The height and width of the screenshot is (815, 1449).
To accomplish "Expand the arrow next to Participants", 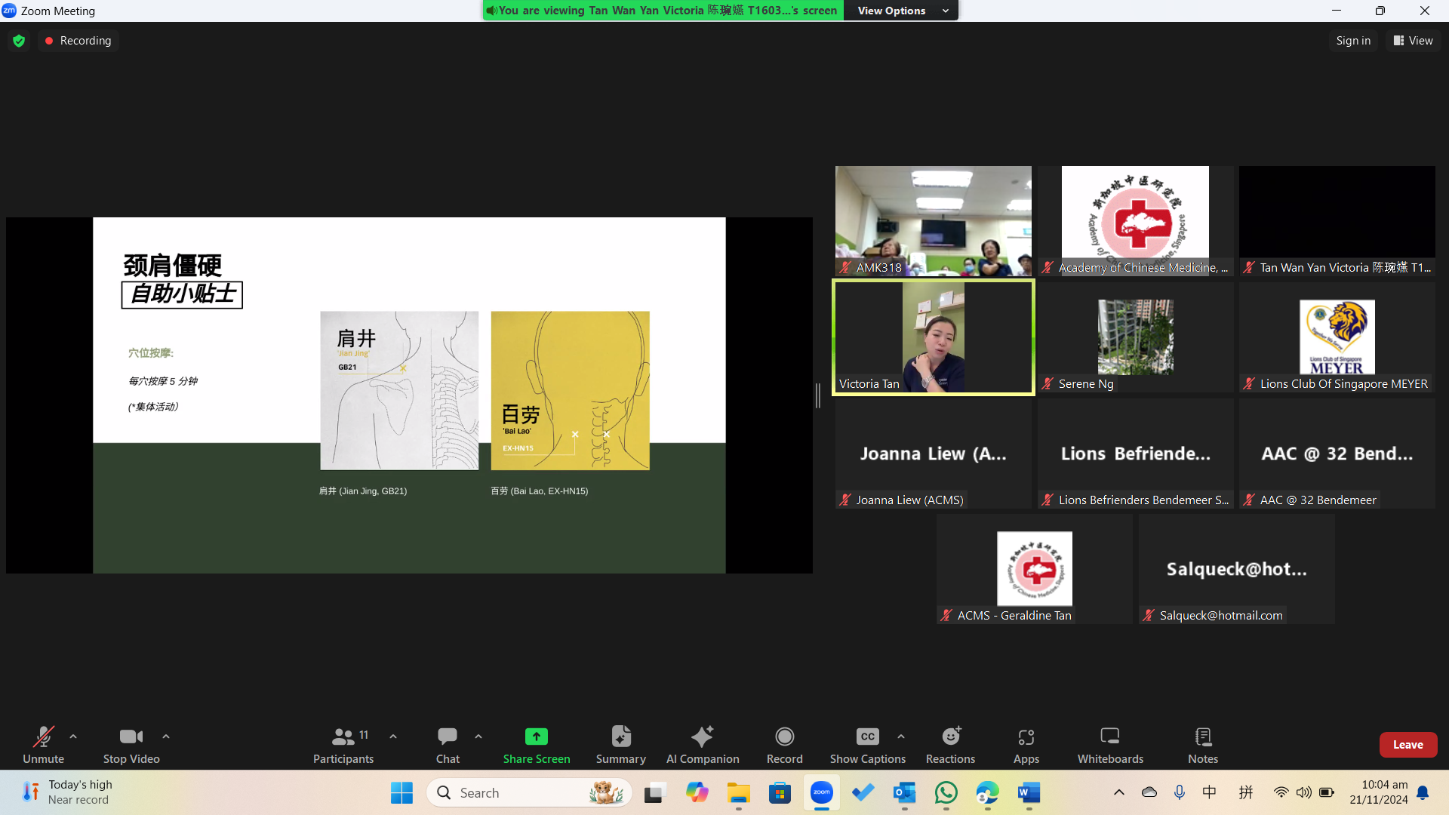I will [x=393, y=737].
